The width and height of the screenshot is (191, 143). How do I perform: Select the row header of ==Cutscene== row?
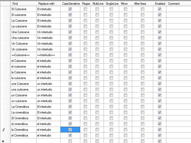[5, 55]
